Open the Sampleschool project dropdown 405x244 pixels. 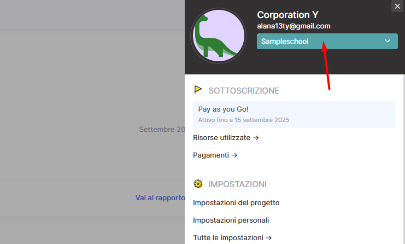[x=327, y=42]
